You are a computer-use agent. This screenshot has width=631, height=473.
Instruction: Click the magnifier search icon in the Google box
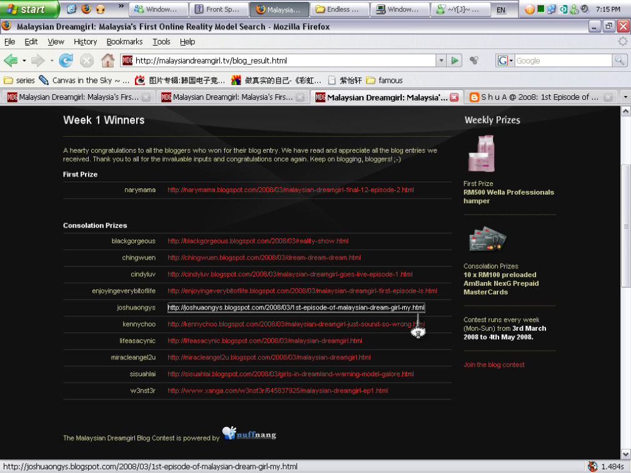[x=619, y=61]
